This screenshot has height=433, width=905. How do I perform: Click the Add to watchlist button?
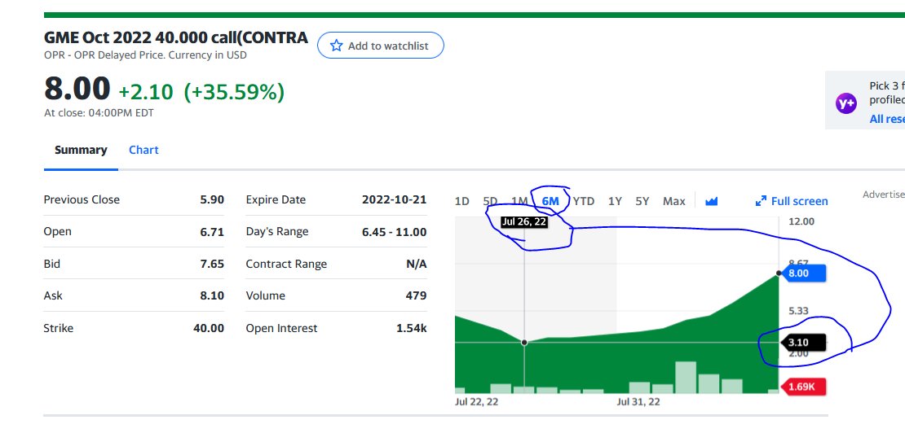tap(381, 46)
